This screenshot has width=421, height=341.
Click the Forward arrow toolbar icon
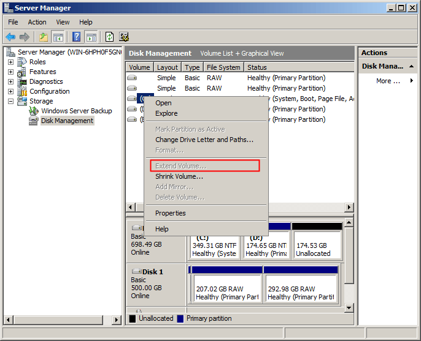tap(25, 37)
